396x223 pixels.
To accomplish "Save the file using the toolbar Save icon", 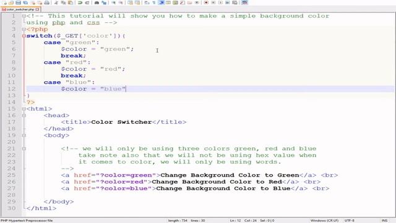I will pyautogui.click(x=18, y=2).
